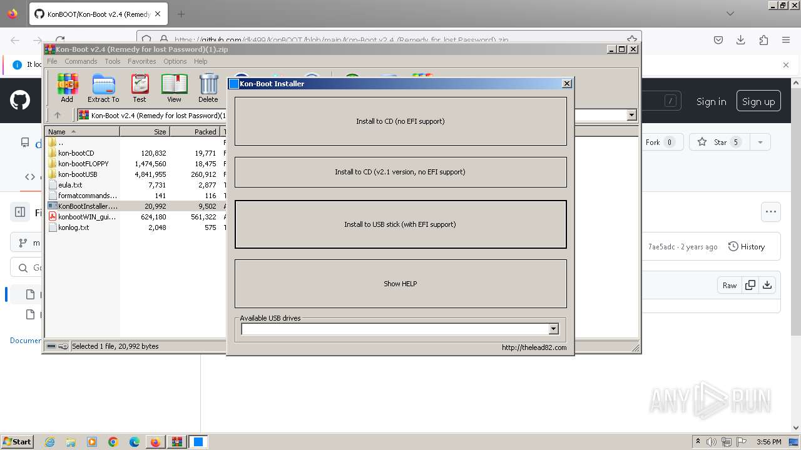Toggle GitHub file tree side panel
801x450 pixels.
coord(19,212)
